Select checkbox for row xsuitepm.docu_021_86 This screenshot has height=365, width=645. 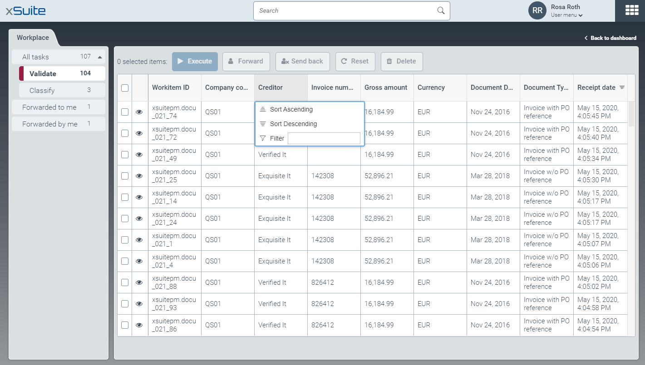125,325
